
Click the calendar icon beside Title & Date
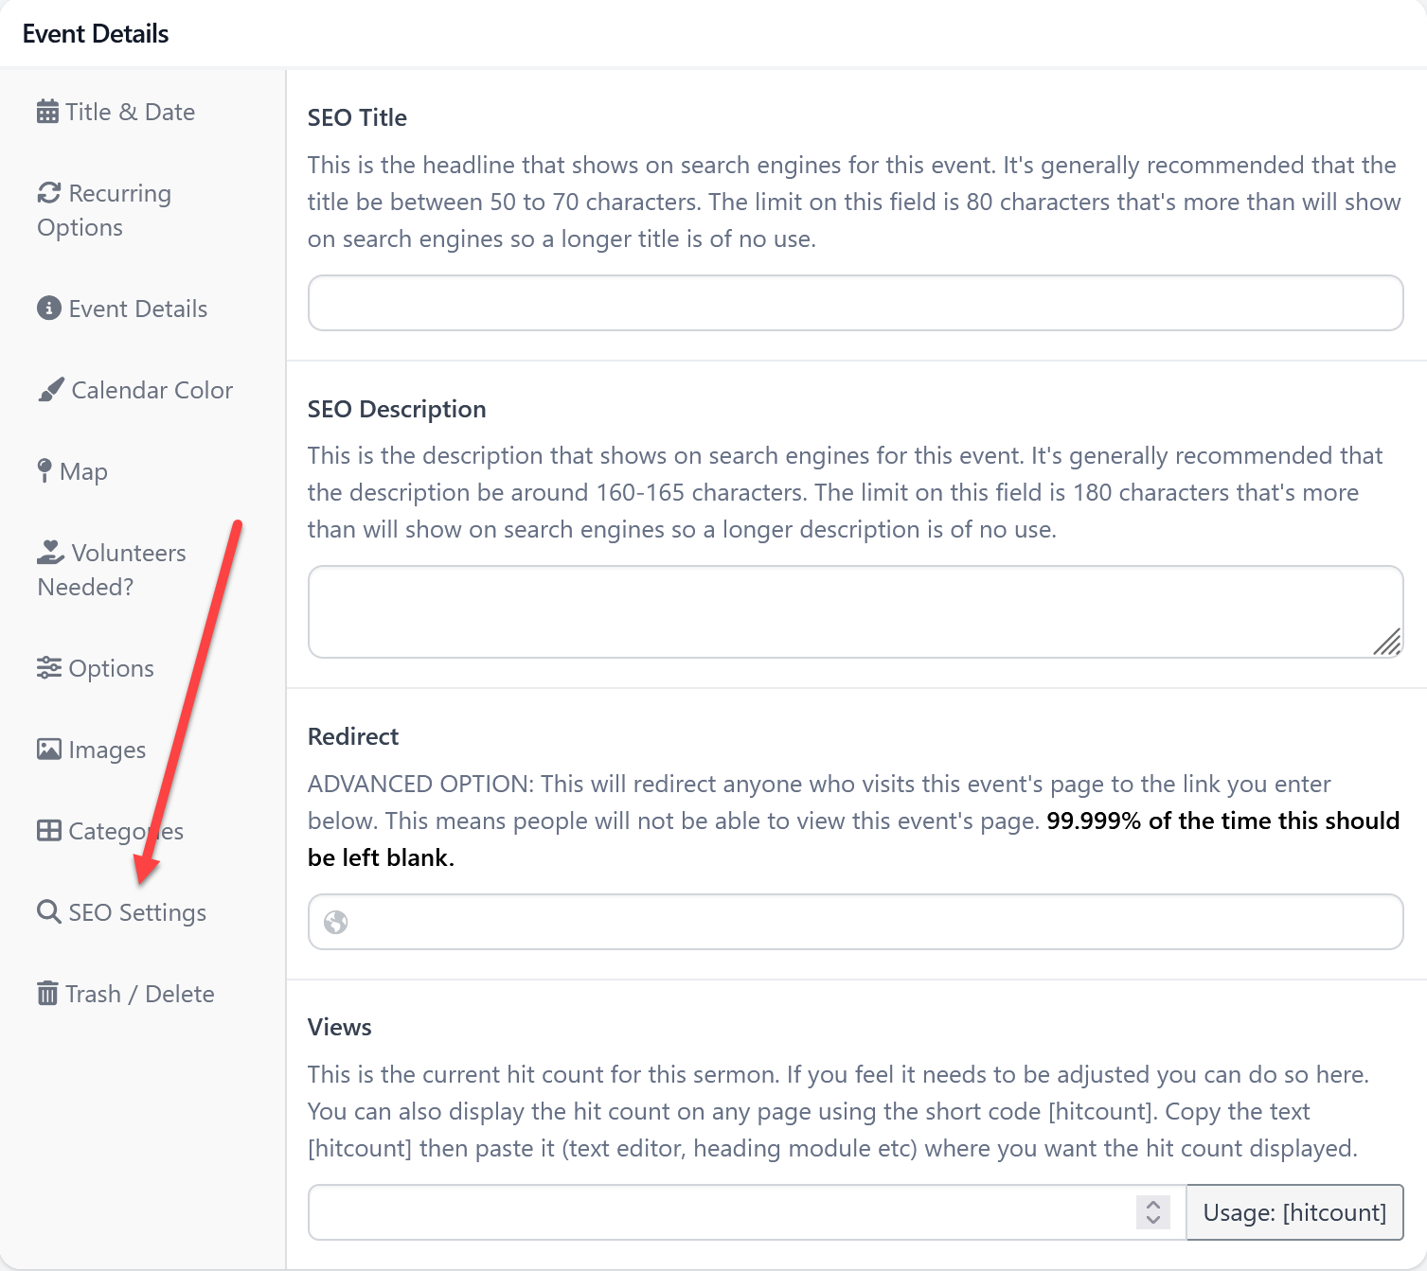pos(47,112)
